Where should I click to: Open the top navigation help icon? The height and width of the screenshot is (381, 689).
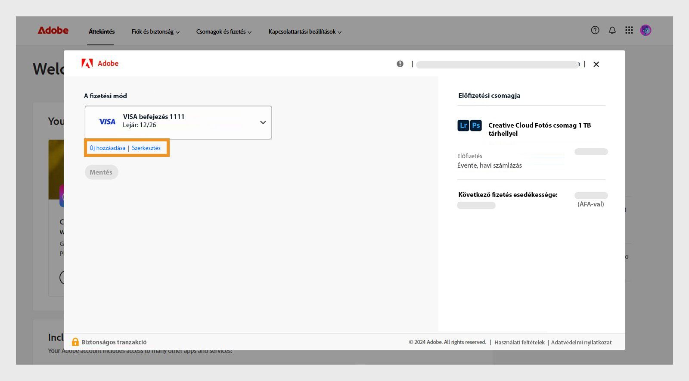coord(595,30)
